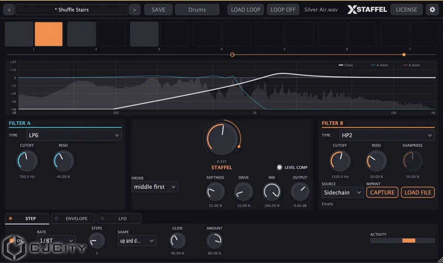This screenshot has height=263, width=443.
Task: Click the Filter B cutoff knob
Action: [340, 161]
